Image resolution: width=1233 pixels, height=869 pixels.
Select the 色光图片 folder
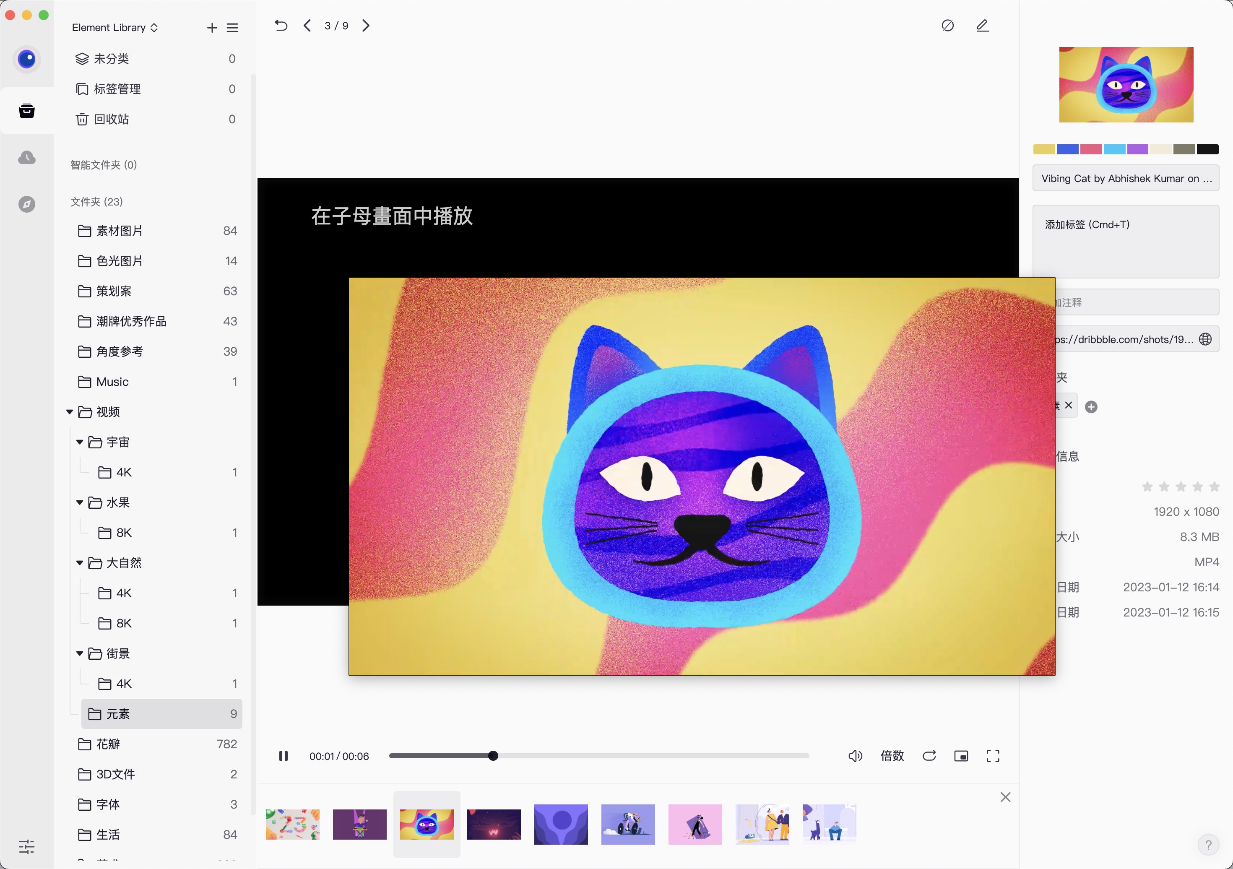point(156,260)
